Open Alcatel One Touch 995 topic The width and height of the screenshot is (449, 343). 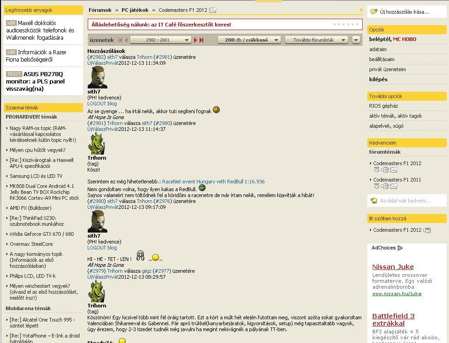click(x=42, y=323)
